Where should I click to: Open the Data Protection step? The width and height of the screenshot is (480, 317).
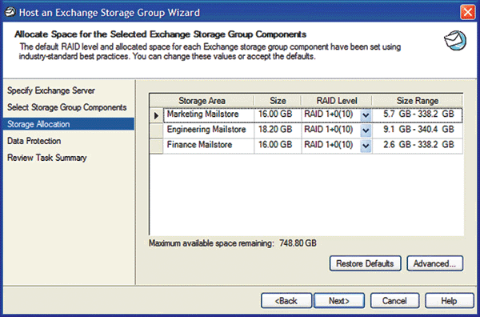pyautogui.click(x=34, y=141)
